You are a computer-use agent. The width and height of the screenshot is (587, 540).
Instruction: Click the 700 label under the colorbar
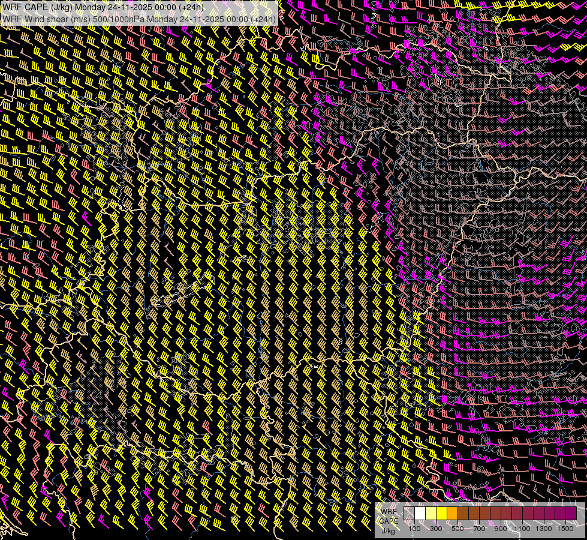(x=479, y=529)
